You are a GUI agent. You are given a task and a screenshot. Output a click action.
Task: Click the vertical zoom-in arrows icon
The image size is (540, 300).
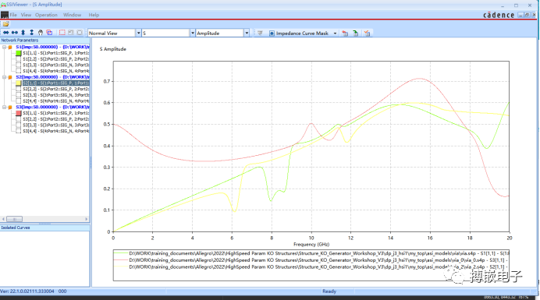click(x=23, y=33)
